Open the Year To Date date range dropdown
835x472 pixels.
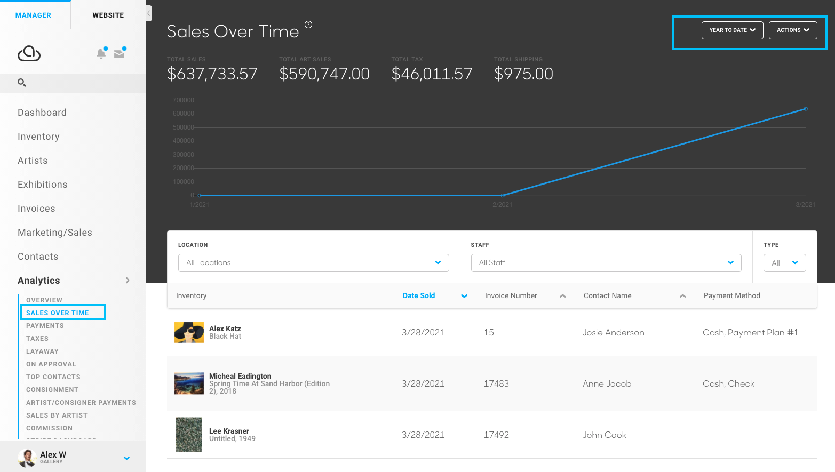point(732,30)
